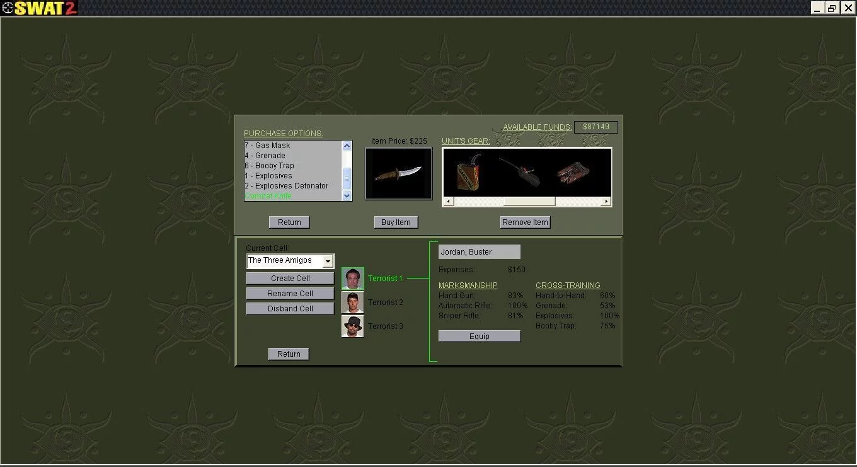Click the purchase list scroll down arrow

coord(347,196)
